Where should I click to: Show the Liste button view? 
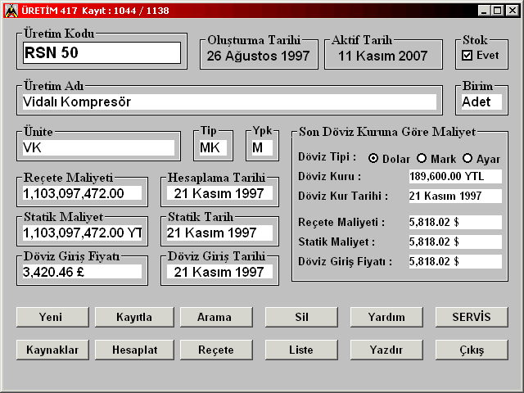coord(300,350)
